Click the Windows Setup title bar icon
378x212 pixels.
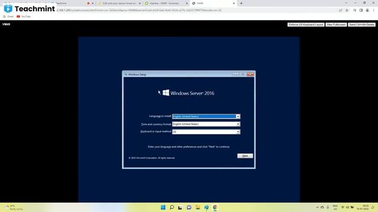click(126, 75)
